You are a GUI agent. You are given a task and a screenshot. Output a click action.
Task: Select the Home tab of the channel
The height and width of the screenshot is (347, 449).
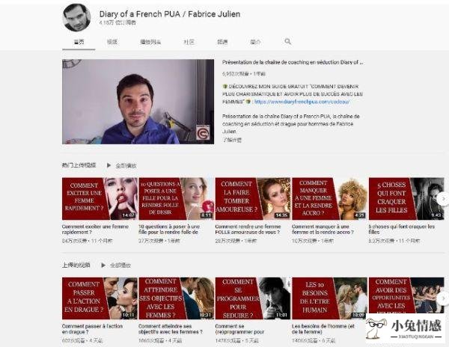click(x=79, y=42)
